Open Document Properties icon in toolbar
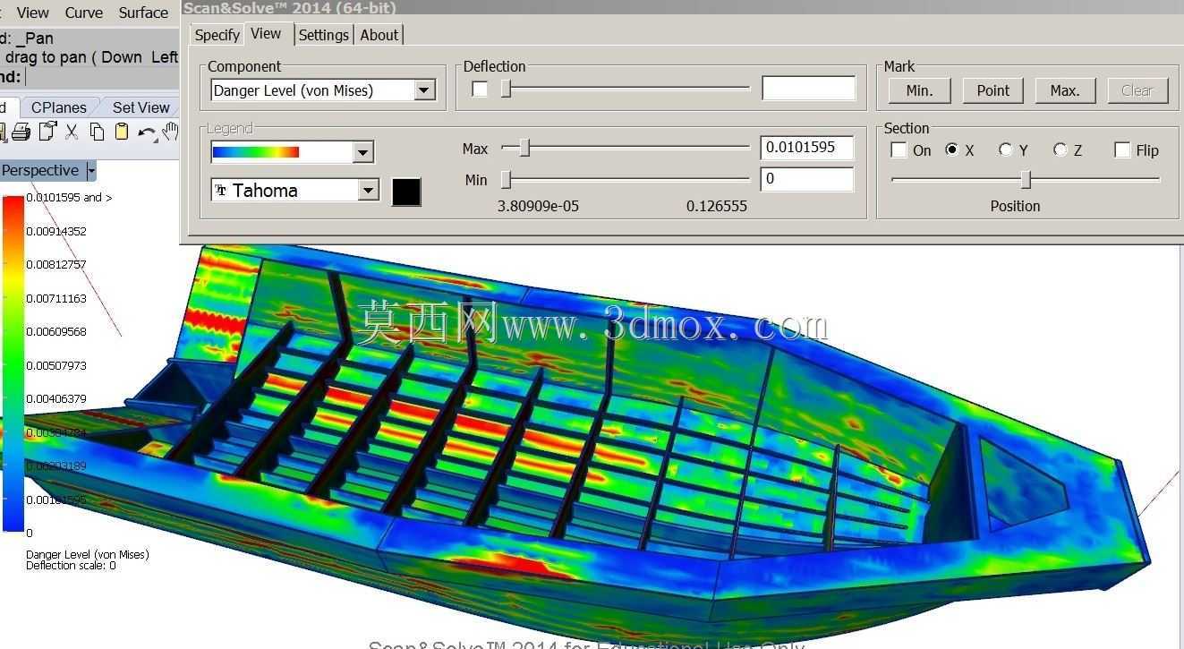This screenshot has width=1184, height=649. tap(47, 132)
